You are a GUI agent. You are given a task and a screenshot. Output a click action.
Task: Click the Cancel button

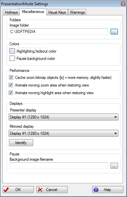52,189
